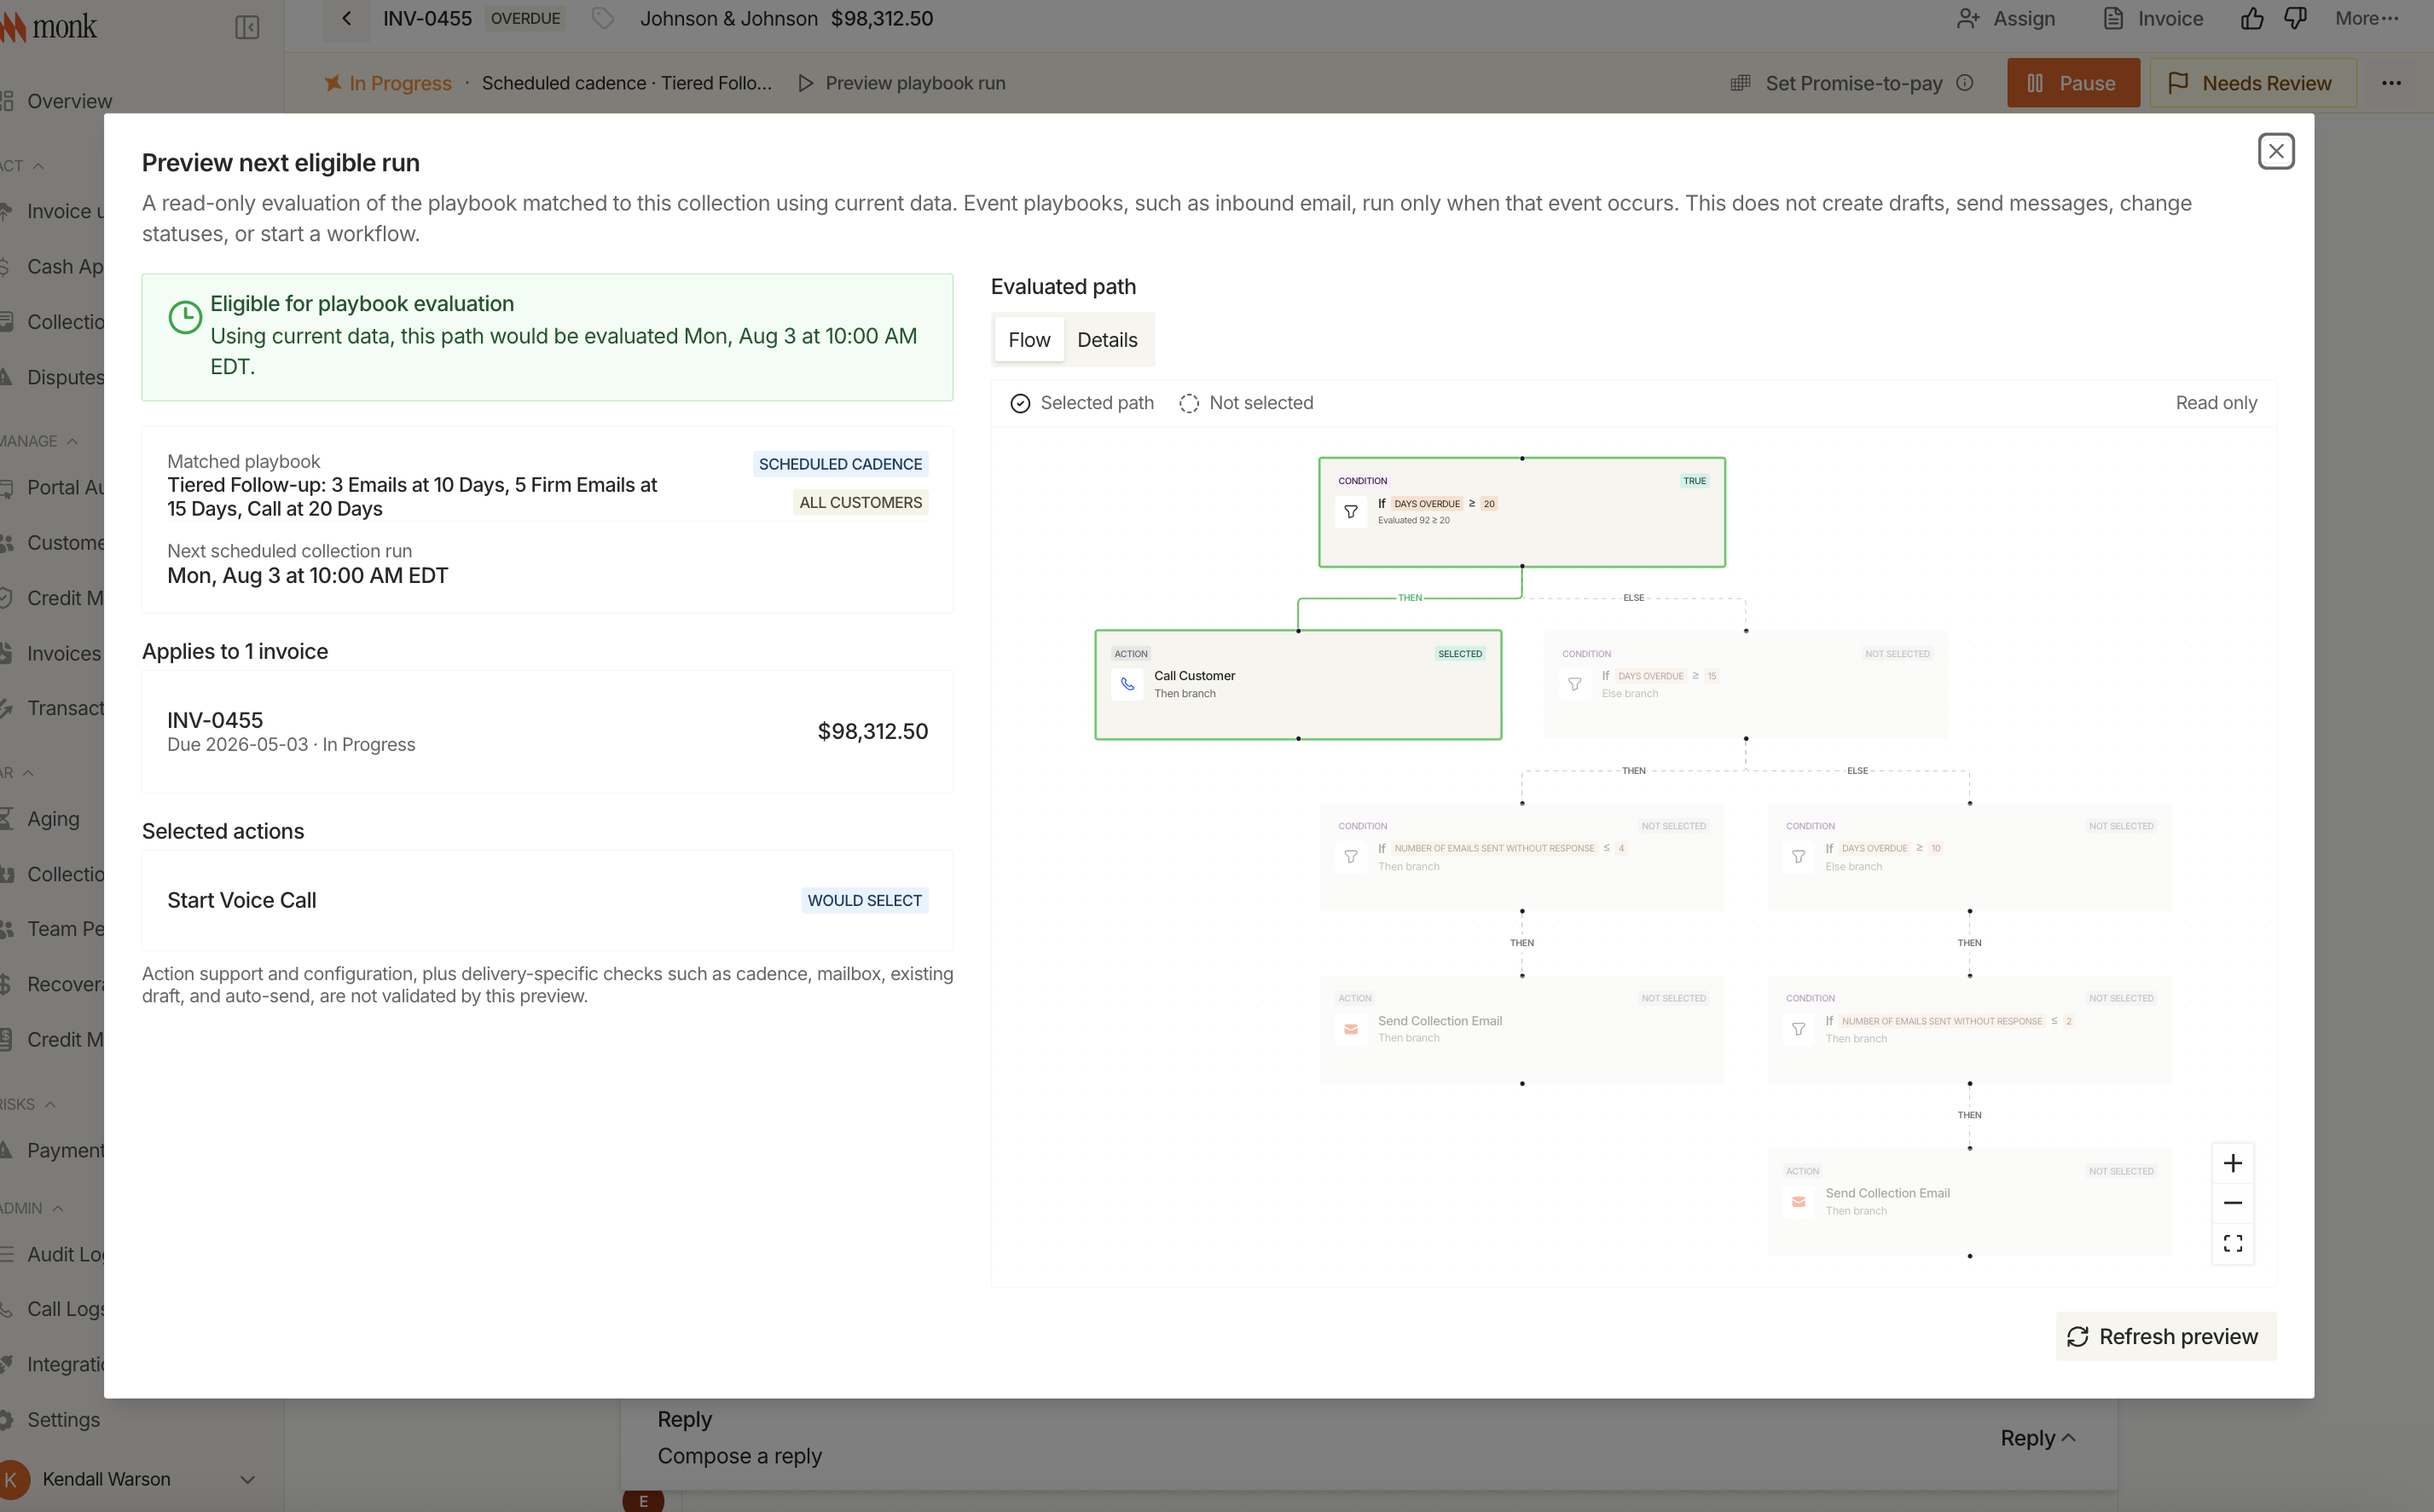The height and width of the screenshot is (1512, 2434).
Task: Open Overview in sidebar
Action: point(69,101)
